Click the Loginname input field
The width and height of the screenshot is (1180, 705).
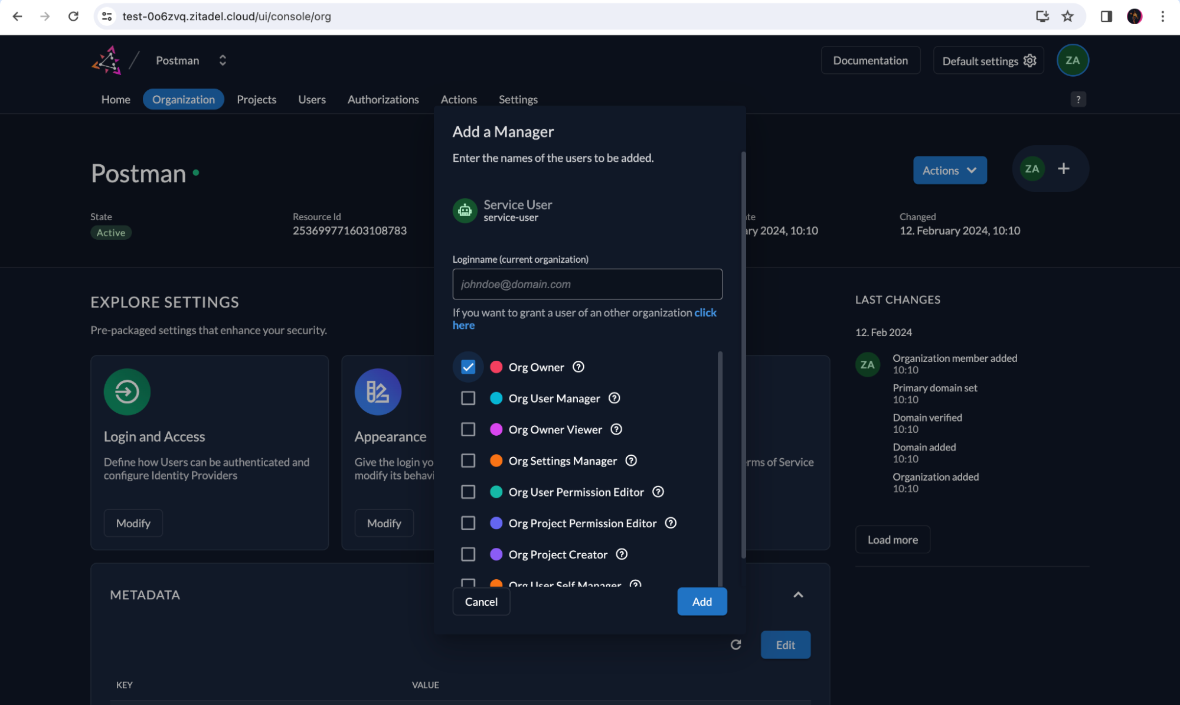pyautogui.click(x=587, y=283)
